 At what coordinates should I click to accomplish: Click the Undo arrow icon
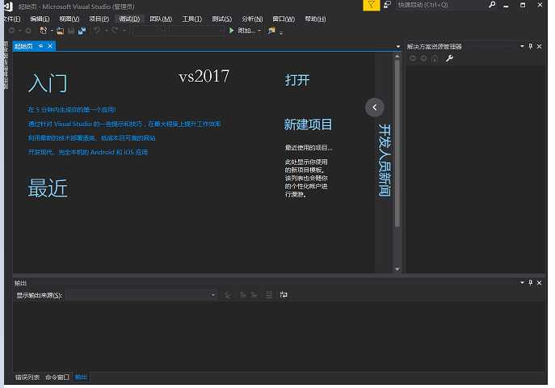pos(97,31)
